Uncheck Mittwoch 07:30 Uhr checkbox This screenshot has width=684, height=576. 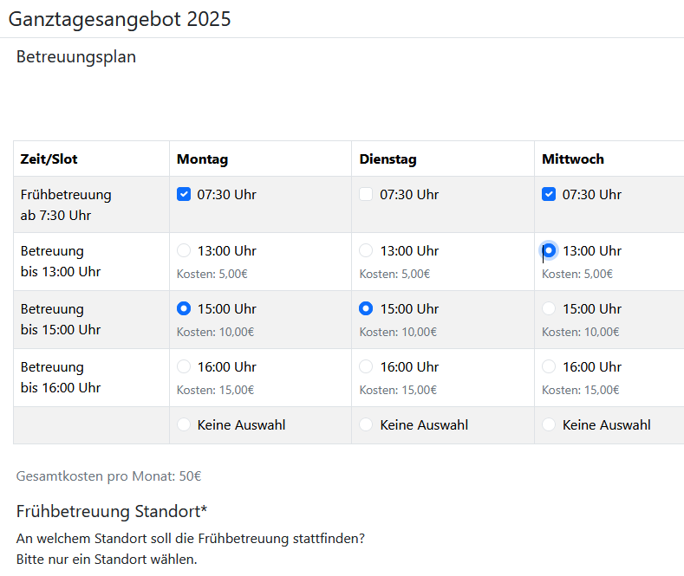(x=549, y=194)
